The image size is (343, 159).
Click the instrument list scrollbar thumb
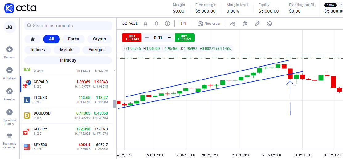click(114, 104)
